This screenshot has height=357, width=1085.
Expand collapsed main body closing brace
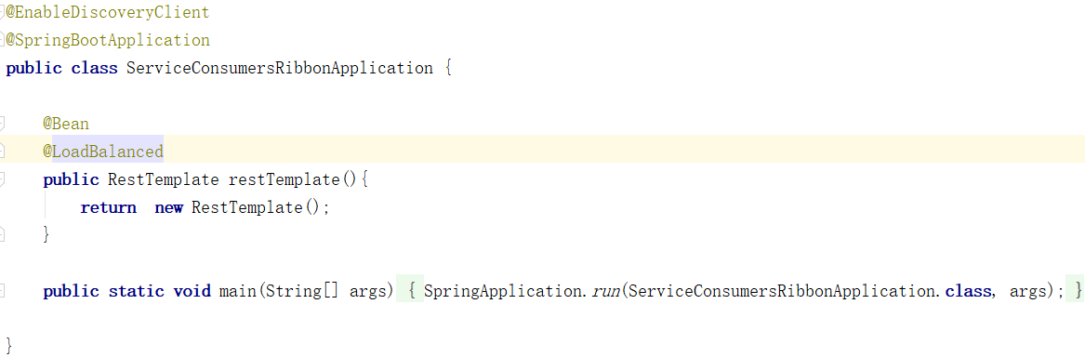click(x=1076, y=291)
